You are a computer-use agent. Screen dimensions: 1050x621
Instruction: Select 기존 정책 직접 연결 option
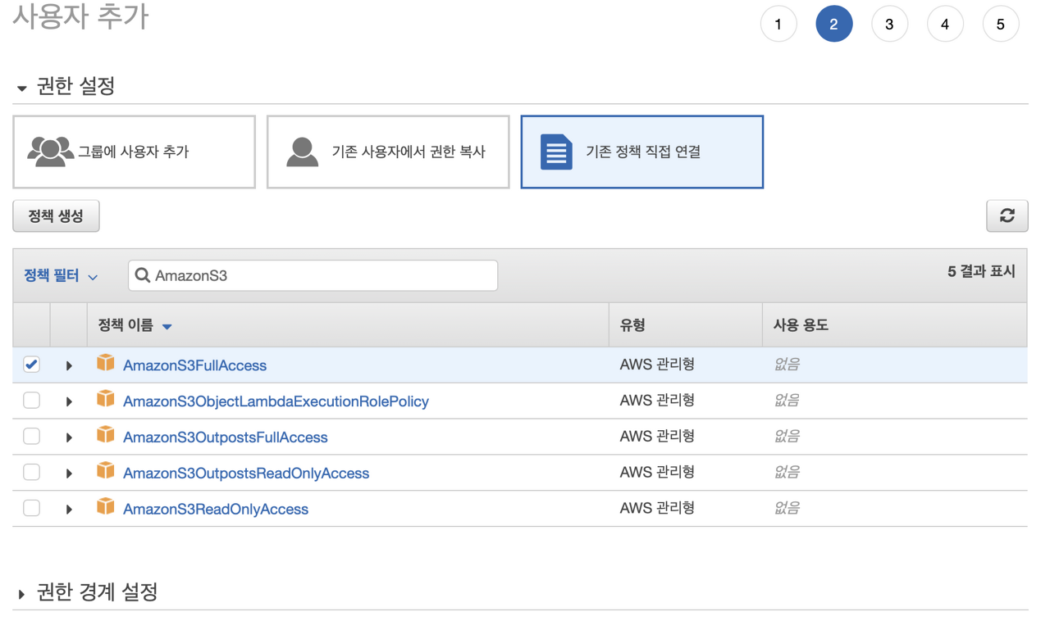click(642, 152)
